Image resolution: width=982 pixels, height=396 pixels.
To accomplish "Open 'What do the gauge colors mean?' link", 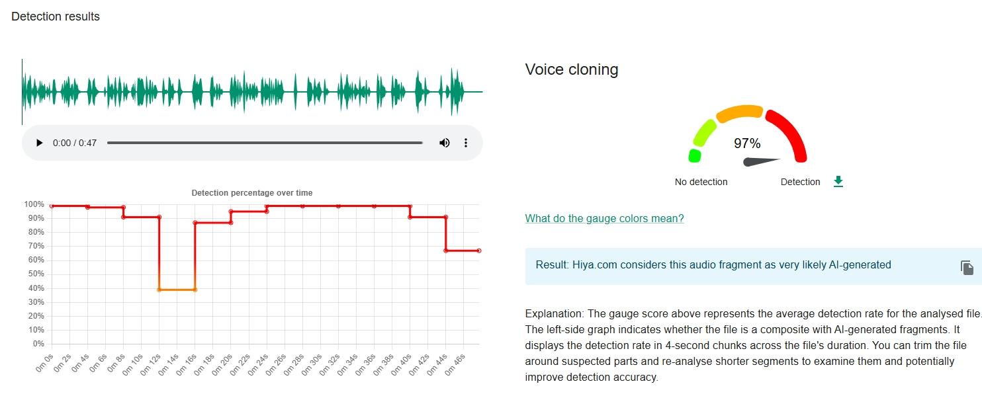I will (x=604, y=218).
